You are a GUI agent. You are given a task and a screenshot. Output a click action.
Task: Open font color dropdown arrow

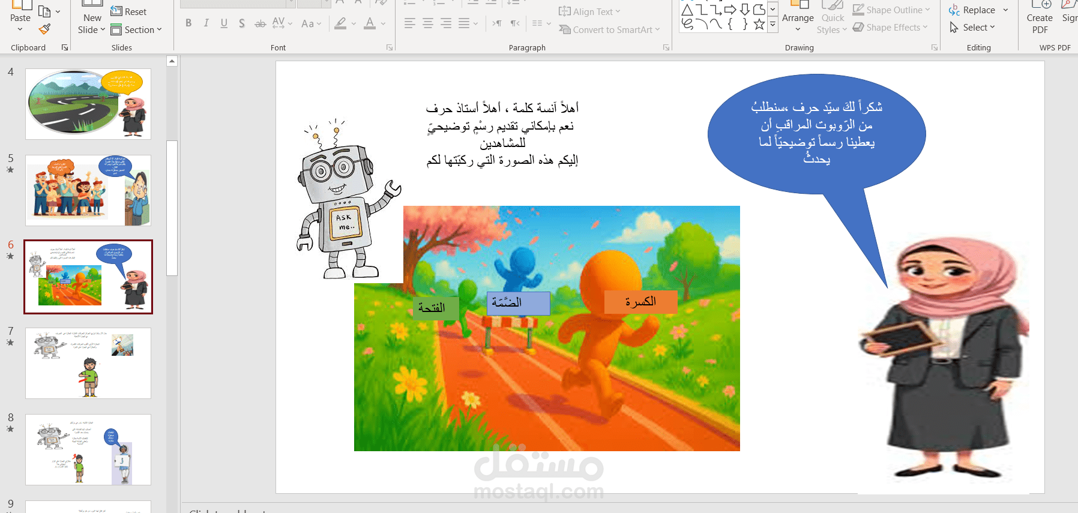383,24
